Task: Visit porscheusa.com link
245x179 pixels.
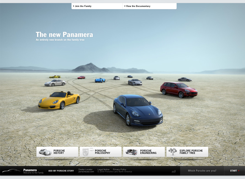Action: coord(86,172)
